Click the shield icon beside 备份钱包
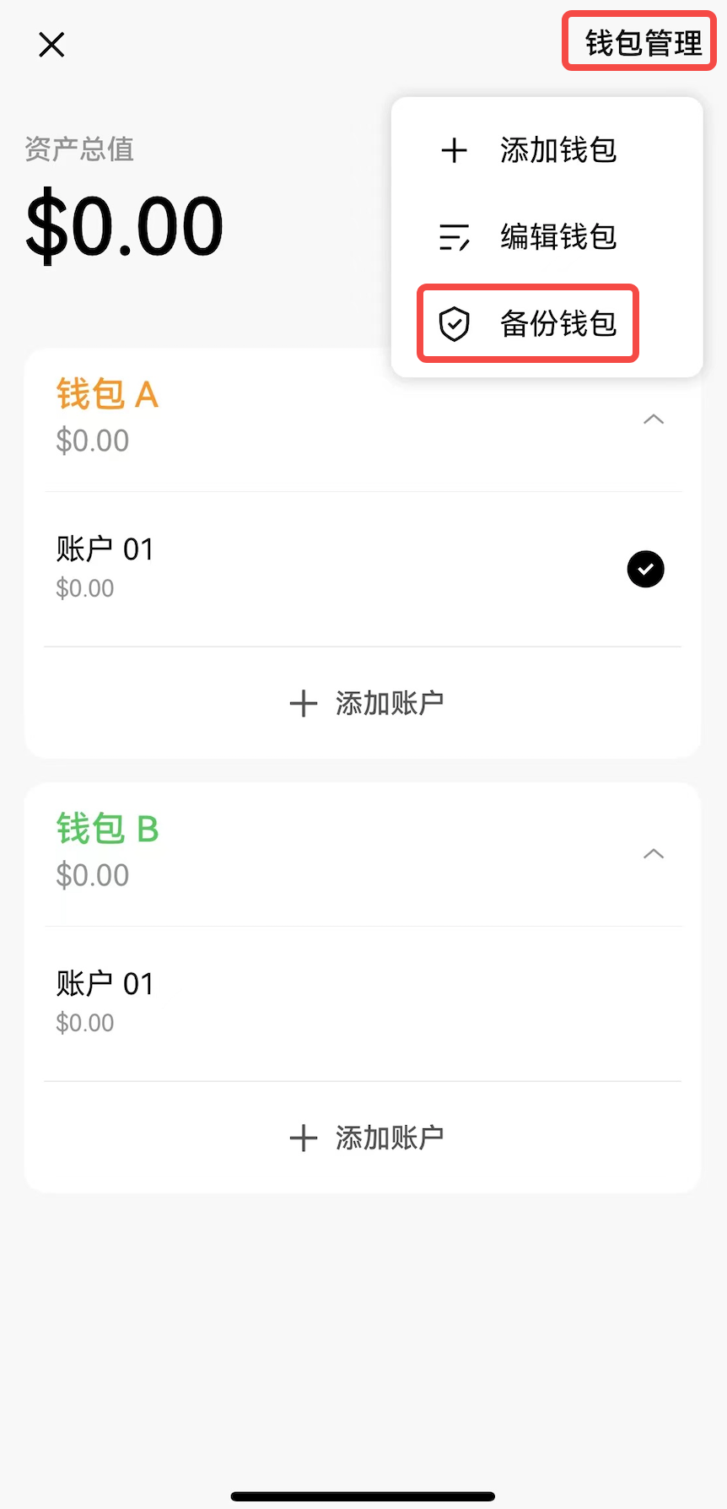This screenshot has height=1509, width=727. click(454, 324)
